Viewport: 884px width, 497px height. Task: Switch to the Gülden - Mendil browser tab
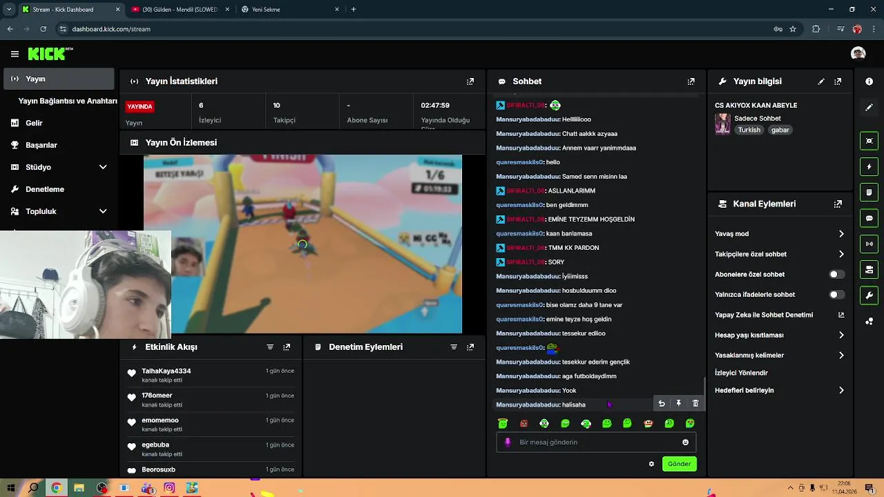point(180,10)
